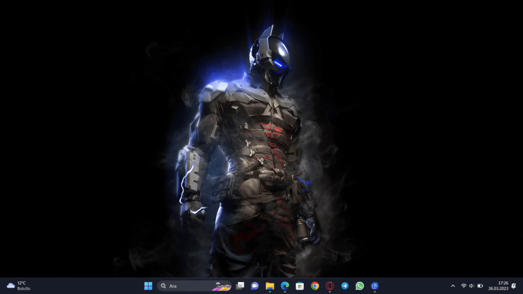Open notifications via the bell icon

[x=513, y=286]
